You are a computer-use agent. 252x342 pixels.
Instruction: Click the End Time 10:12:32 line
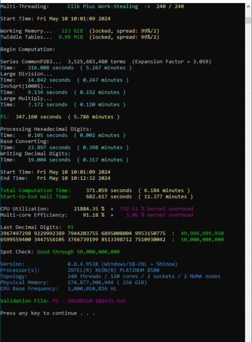point(55,178)
